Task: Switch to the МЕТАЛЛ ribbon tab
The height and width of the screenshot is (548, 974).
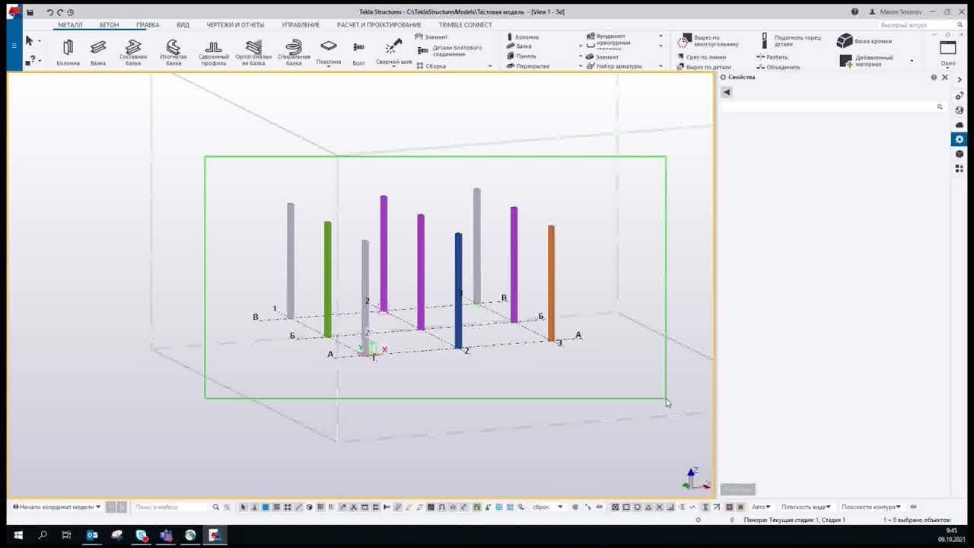Action: click(70, 25)
